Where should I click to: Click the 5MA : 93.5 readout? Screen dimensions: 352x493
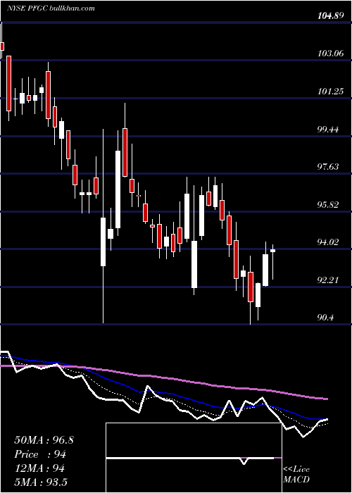(41, 482)
